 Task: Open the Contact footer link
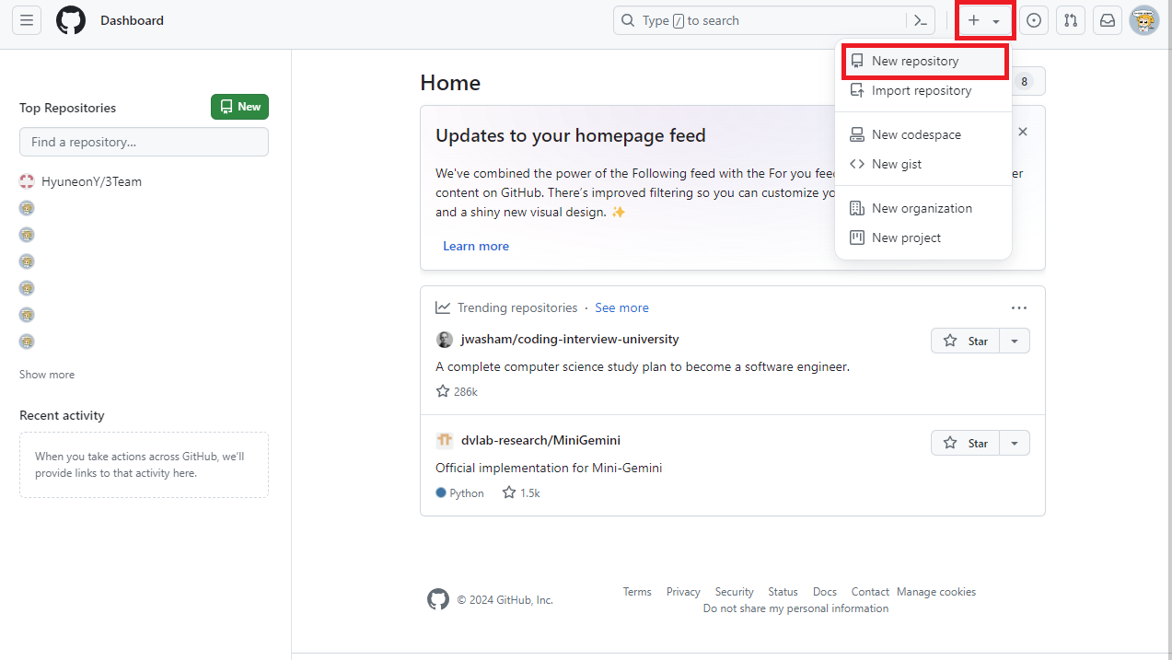[x=870, y=592]
